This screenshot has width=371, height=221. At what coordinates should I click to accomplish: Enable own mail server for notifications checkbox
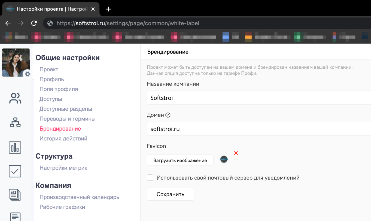(150, 178)
